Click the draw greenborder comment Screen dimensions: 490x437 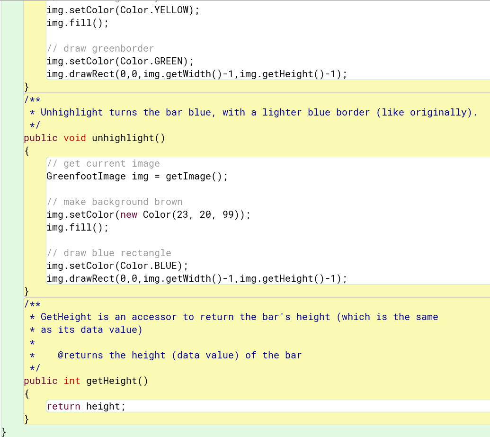point(99,48)
